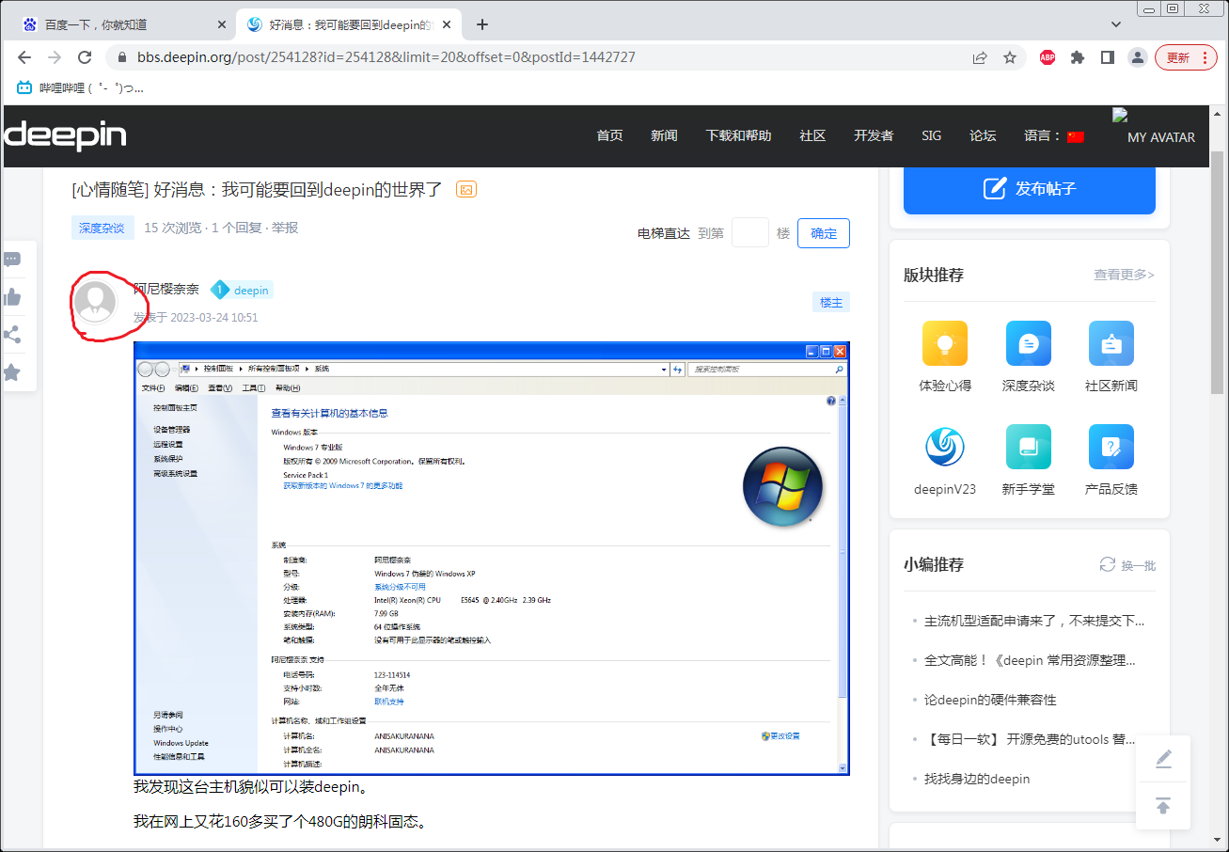Go back to the previous page
The height and width of the screenshot is (852, 1229).
tap(24, 57)
